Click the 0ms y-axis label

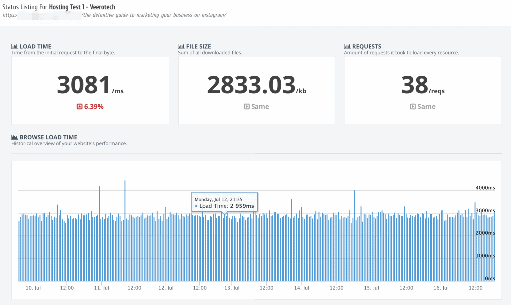(x=489, y=279)
